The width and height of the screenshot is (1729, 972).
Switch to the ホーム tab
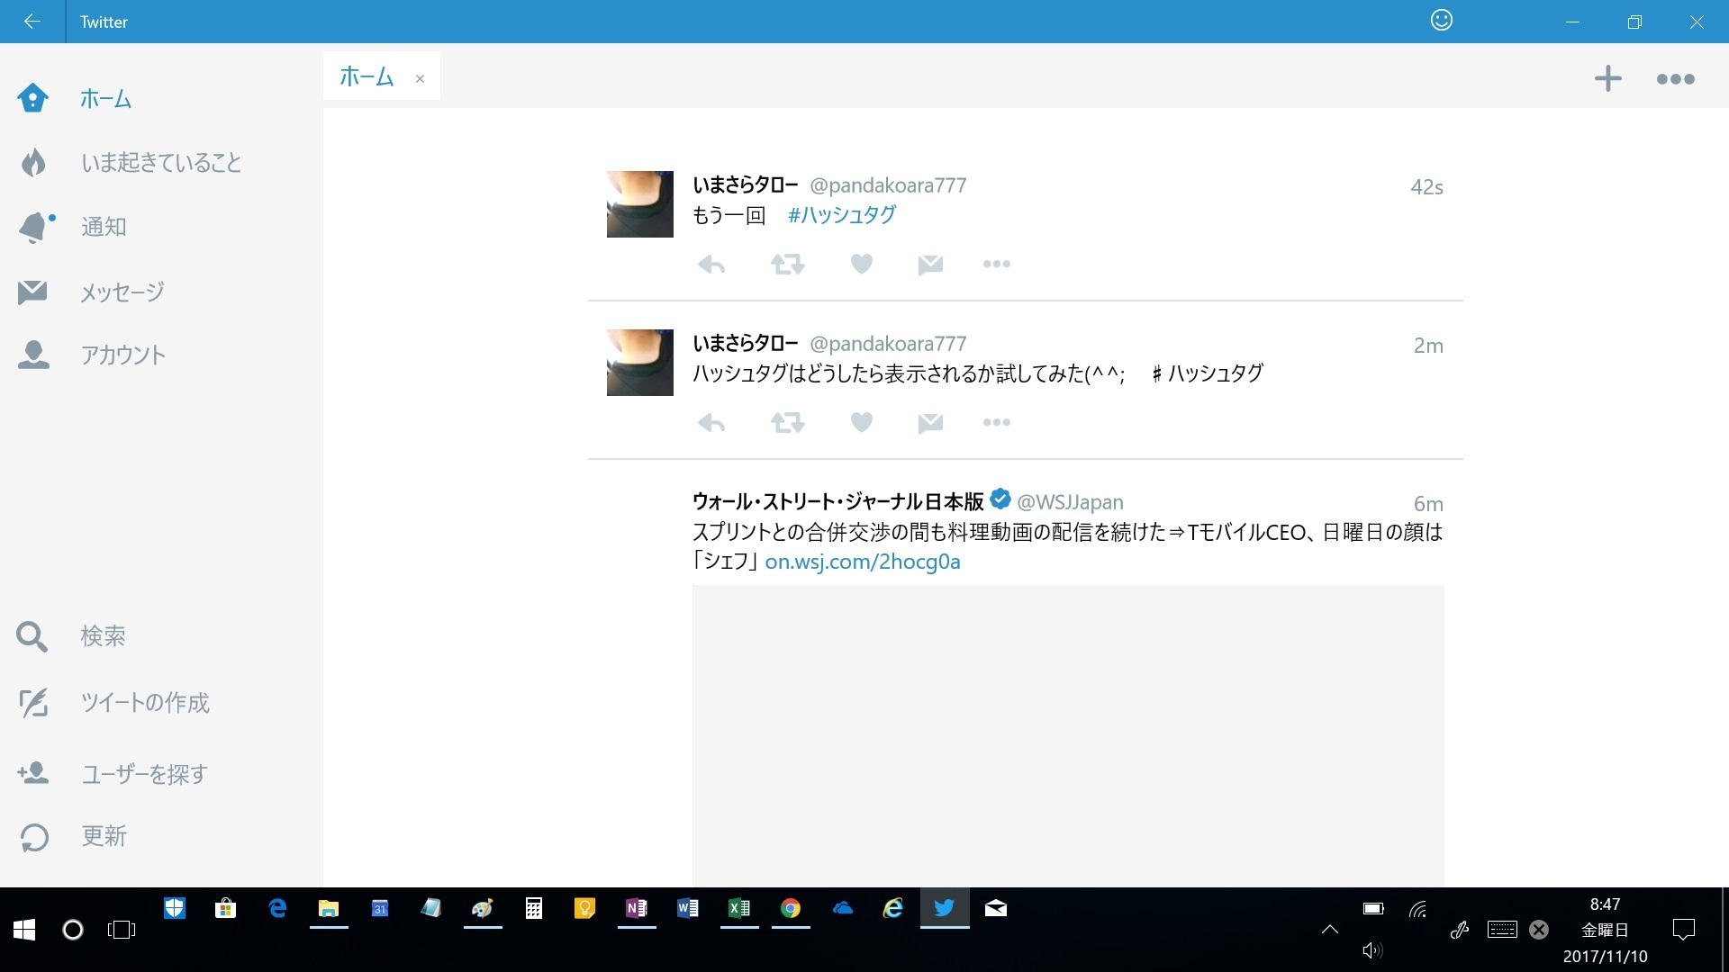tap(367, 76)
